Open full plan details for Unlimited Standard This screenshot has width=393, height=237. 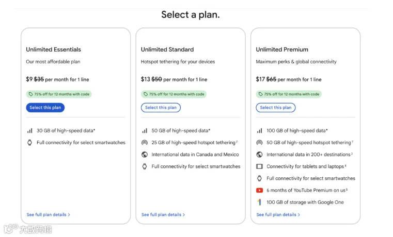click(x=163, y=215)
